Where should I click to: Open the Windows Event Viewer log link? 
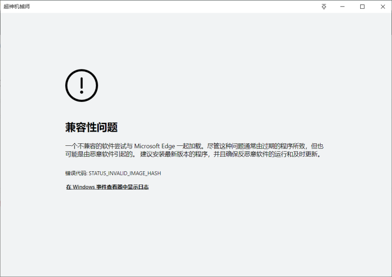pyautogui.click(x=107, y=187)
